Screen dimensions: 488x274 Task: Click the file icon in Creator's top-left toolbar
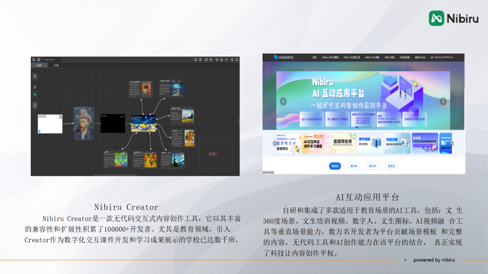[34, 59]
